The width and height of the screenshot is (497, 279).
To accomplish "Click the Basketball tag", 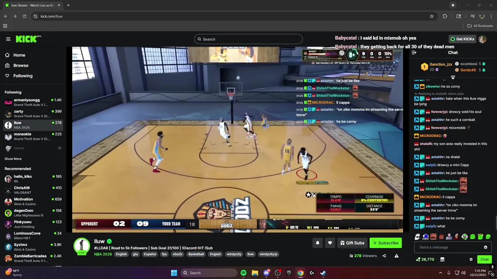I will click(x=196, y=254).
